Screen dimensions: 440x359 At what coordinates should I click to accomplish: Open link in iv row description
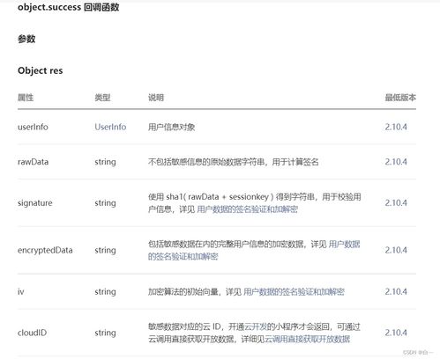tap(294, 292)
